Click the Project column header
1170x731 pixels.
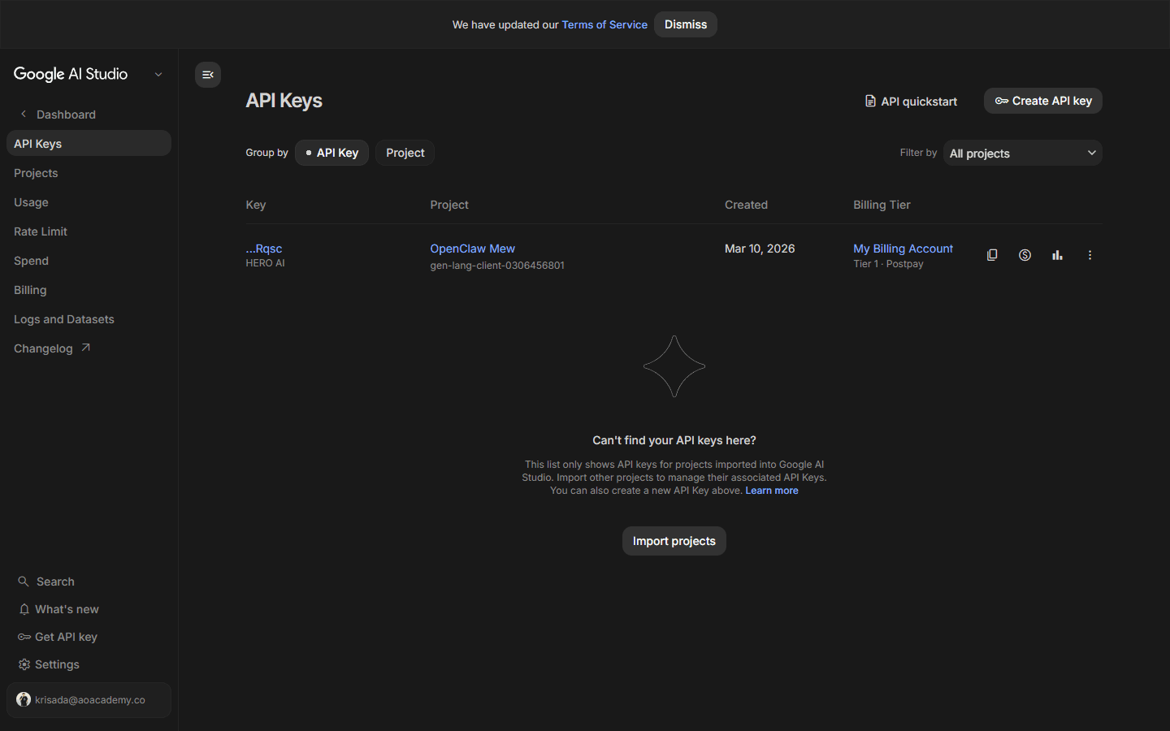pos(449,205)
